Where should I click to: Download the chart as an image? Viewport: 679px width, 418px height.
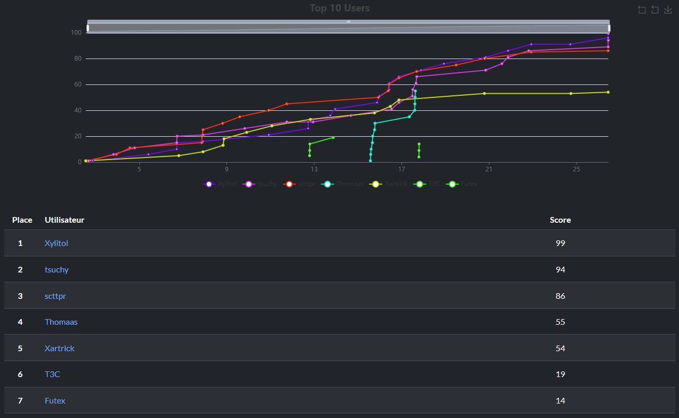click(x=668, y=10)
